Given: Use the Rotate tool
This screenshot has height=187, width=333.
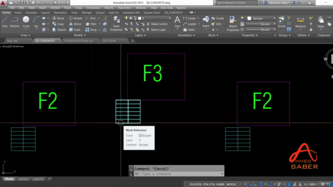Looking at the screenshot, I should 75,19.
